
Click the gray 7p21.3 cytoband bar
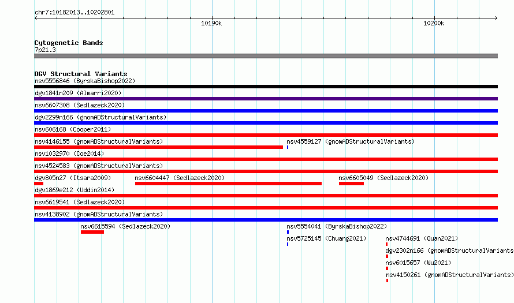pyautogui.click(x=266, y=56)
